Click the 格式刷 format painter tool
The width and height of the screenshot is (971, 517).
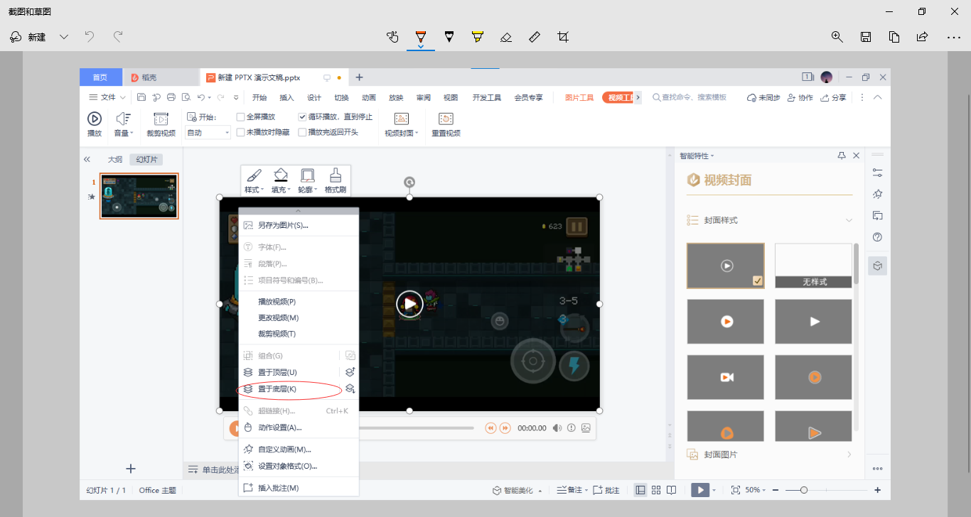pyautogui.click(x=336, y=181)
